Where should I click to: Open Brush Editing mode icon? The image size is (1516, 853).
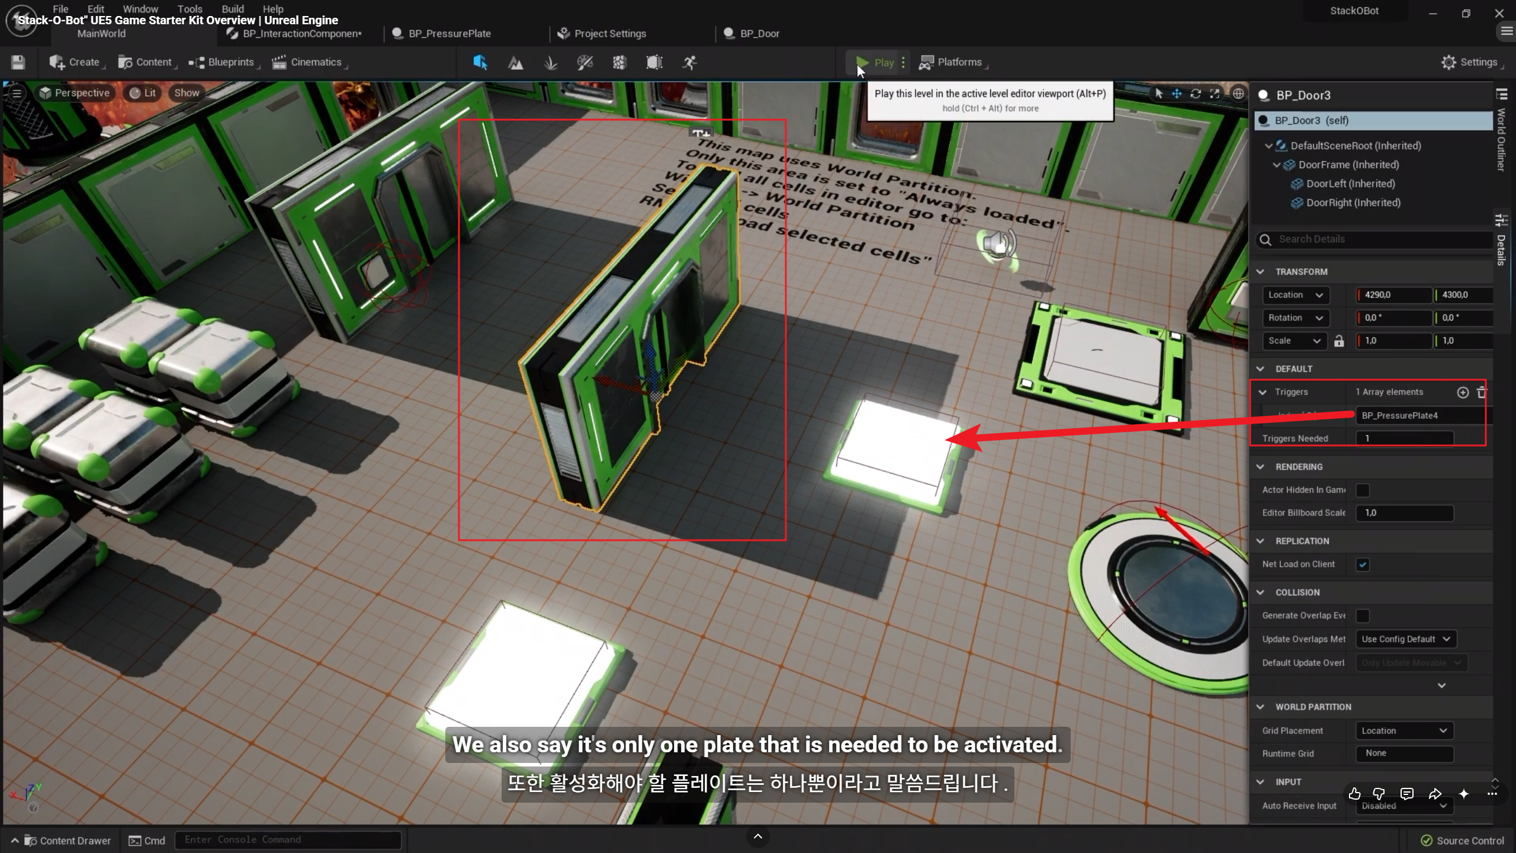tap(654, 62)
